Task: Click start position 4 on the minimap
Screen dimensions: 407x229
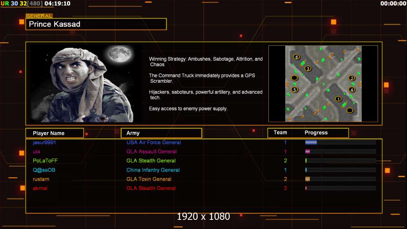Action: [352, 90]
